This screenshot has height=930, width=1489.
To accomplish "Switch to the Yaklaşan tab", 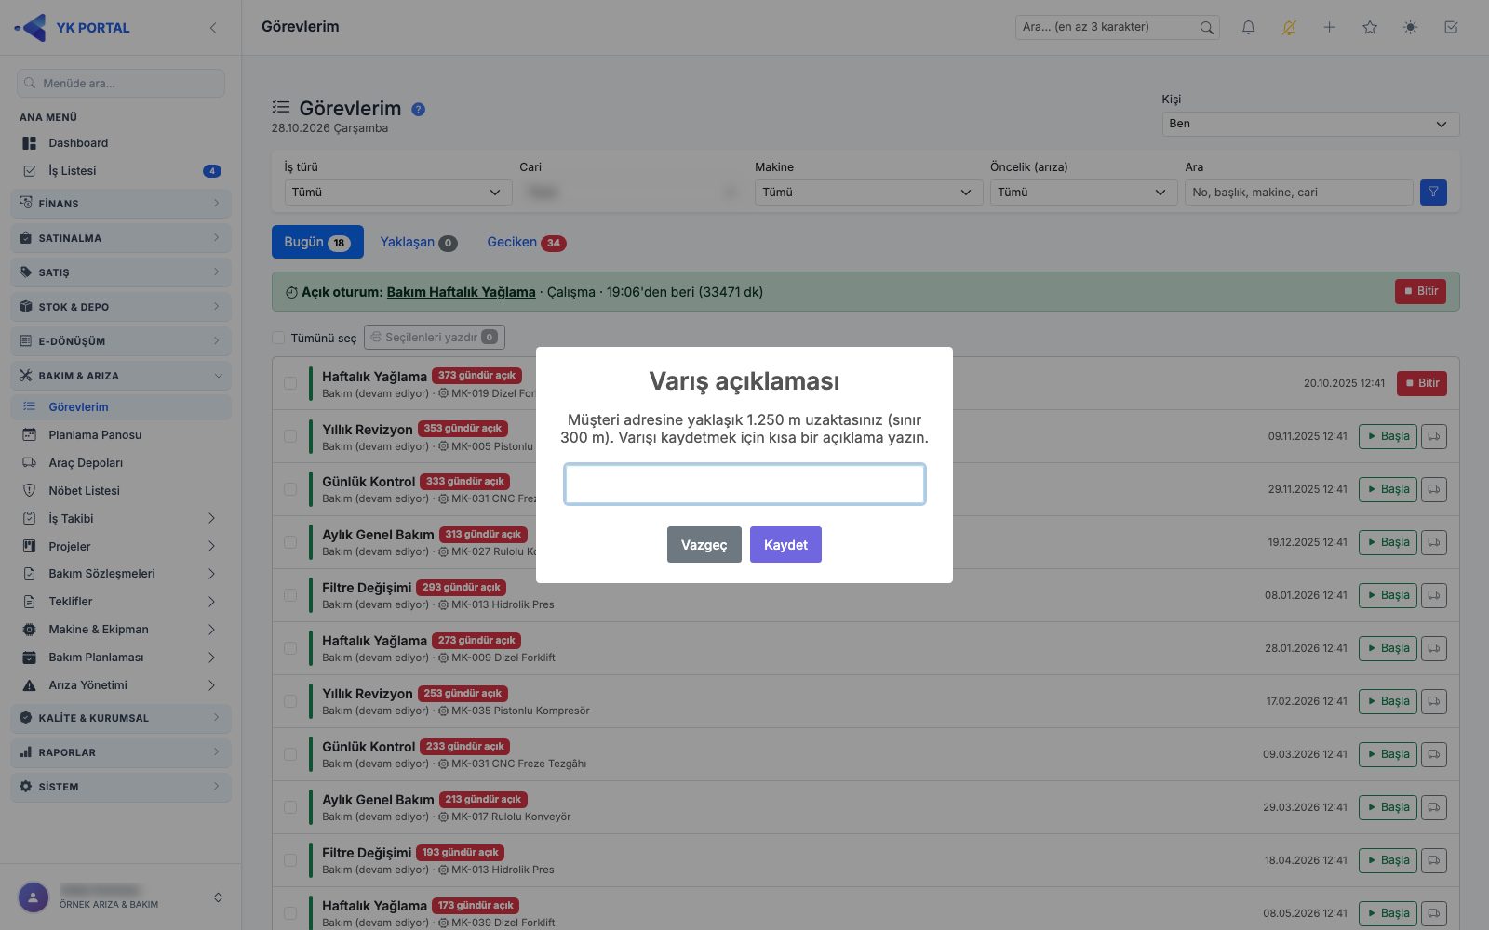I will click(419, 242).
